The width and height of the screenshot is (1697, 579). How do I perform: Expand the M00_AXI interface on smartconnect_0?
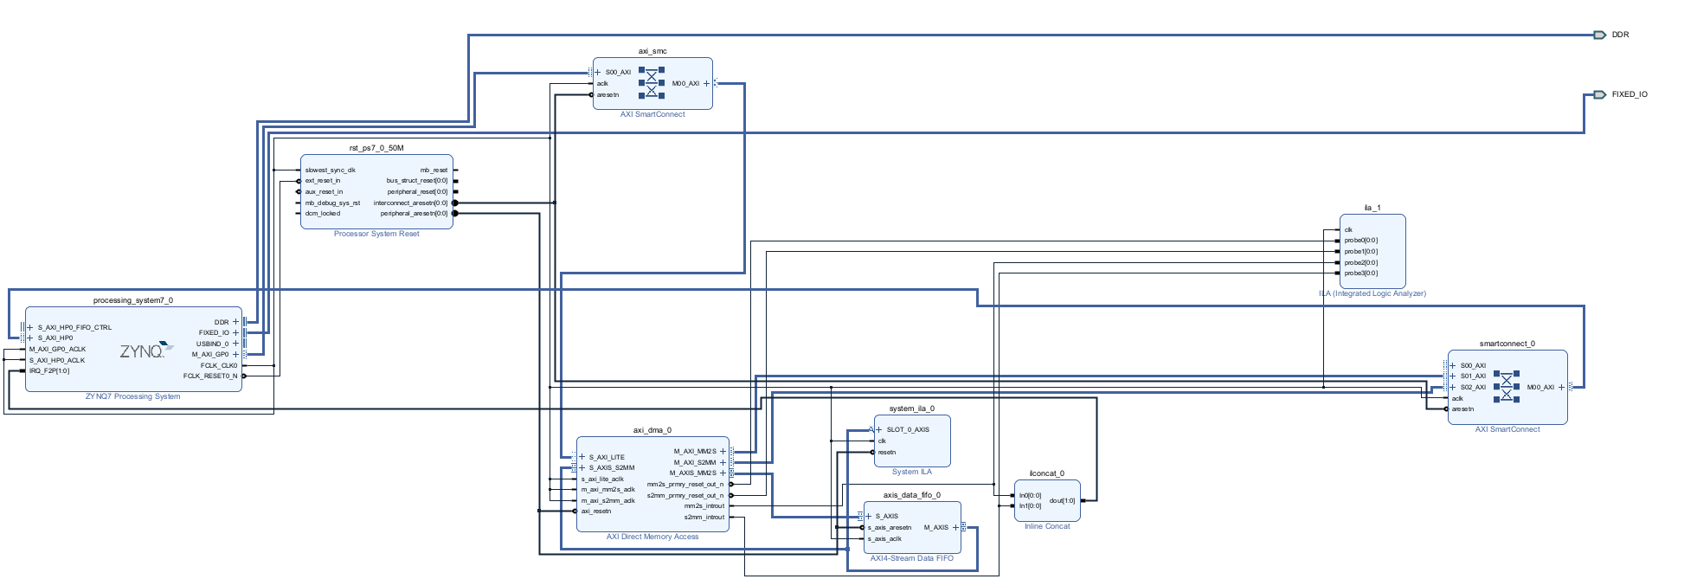pos(1562,388)
